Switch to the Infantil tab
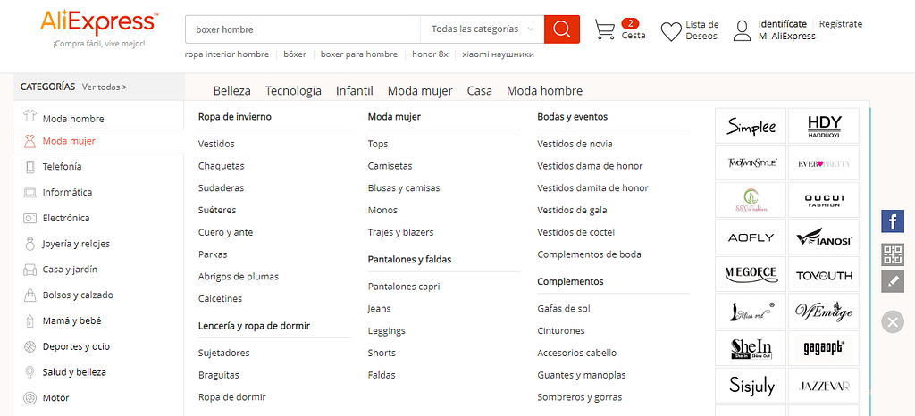Image resolution: width=915 pixels, height=416 pixels. 354,91
